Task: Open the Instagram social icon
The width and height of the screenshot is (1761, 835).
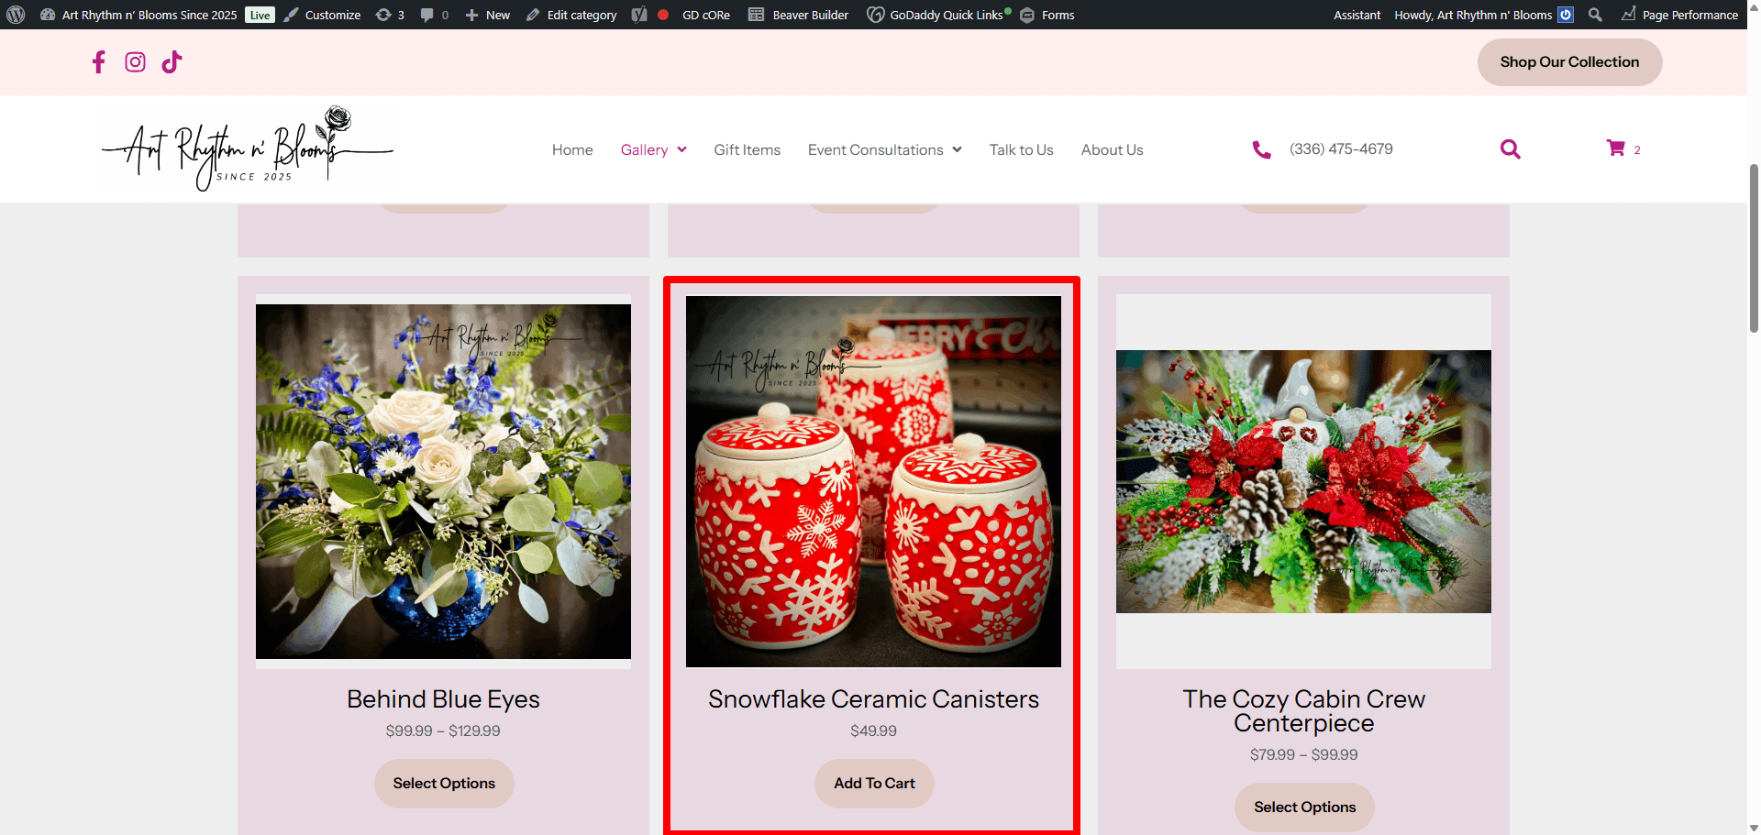Action: click(135, 62)
